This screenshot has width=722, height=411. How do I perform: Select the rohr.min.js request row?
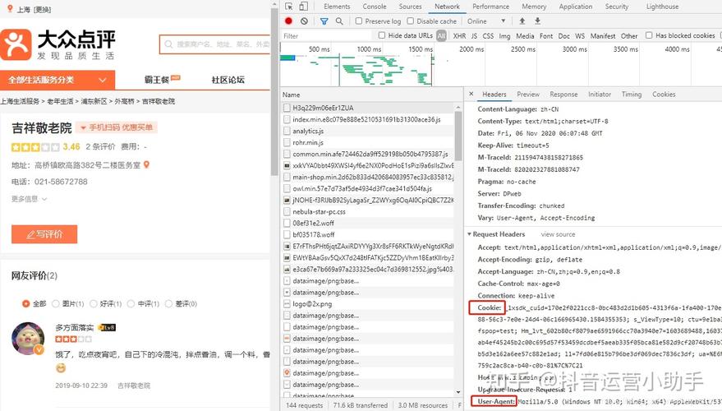(369, 142)
